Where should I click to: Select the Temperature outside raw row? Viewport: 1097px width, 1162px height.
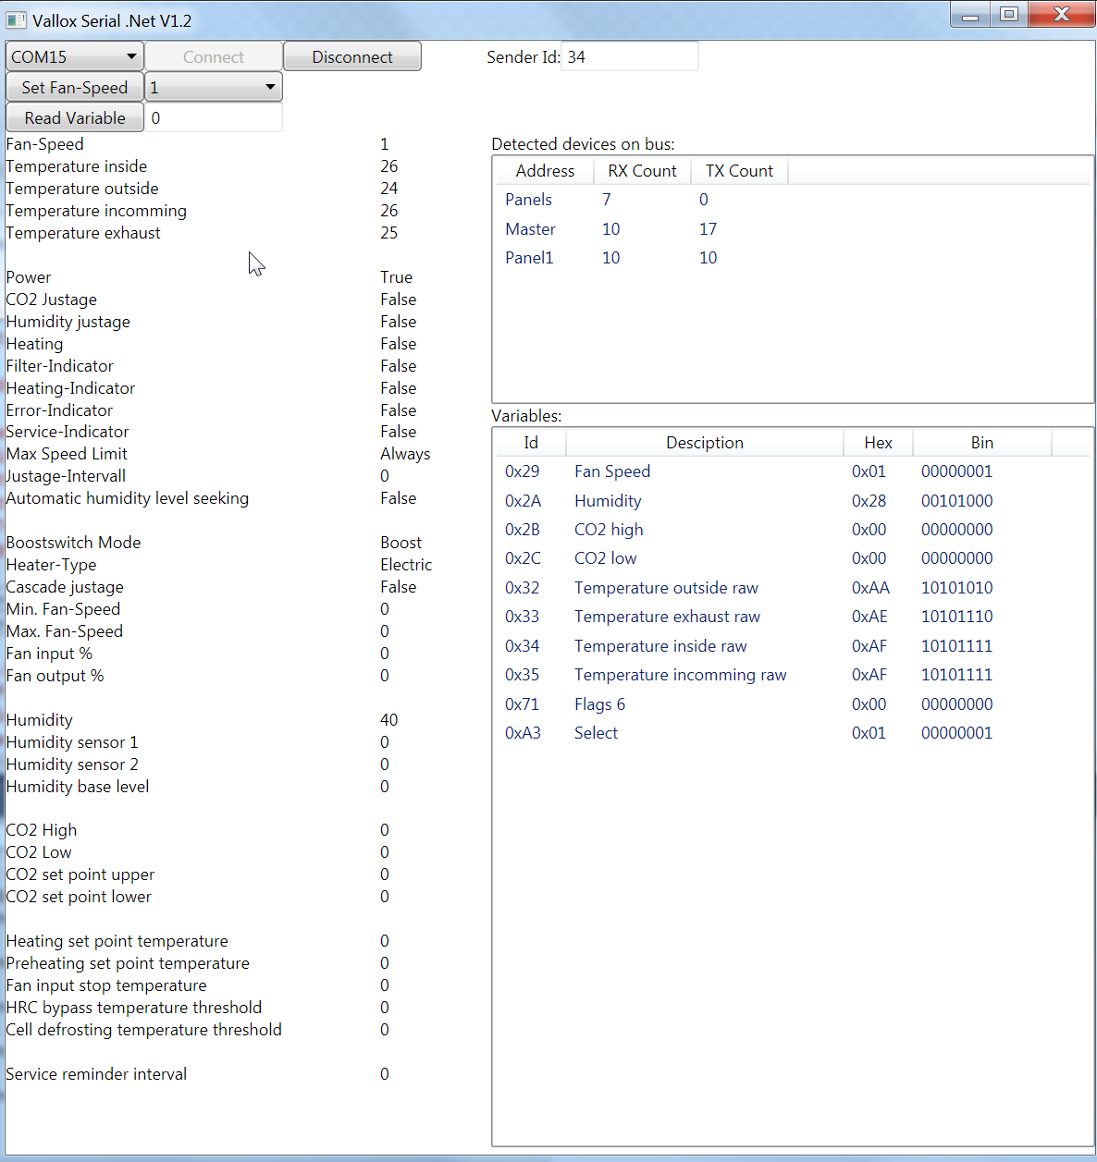[793, 588]
